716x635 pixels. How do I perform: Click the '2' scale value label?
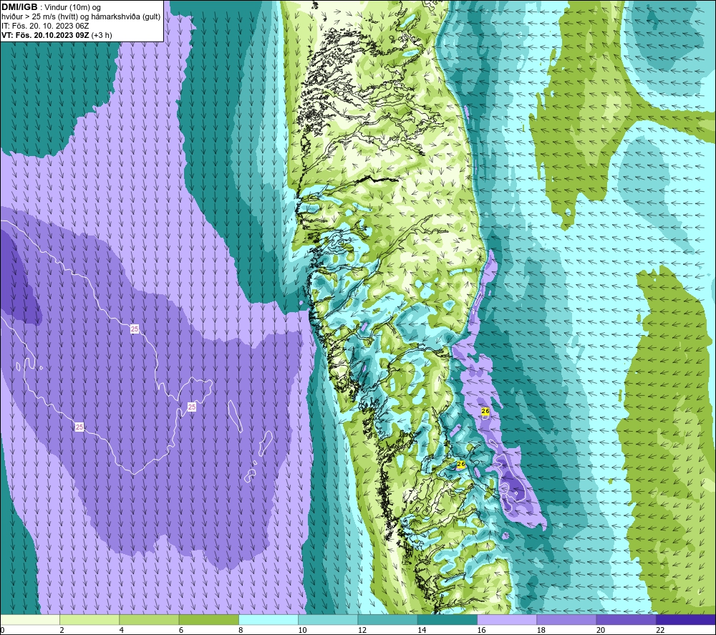tap(62, 630)
